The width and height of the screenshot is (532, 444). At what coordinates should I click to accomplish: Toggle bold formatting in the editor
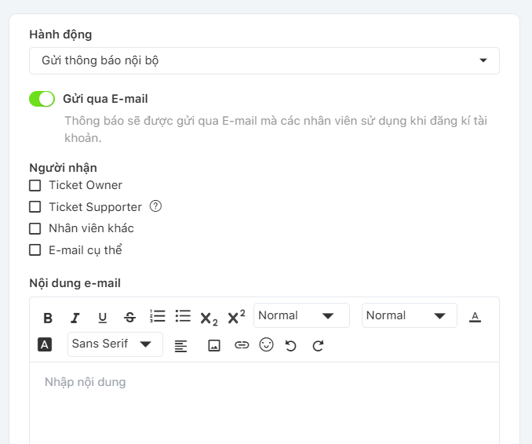pos(48,318)
